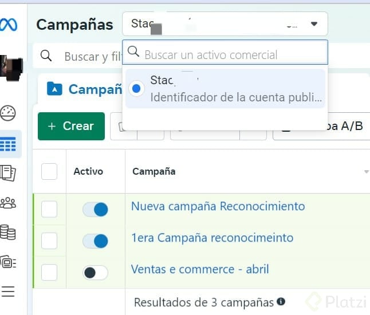Open the ads reporting pages icon

pos(9,172)
